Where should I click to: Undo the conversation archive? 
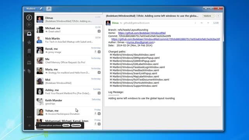click(x=66, y=125)
